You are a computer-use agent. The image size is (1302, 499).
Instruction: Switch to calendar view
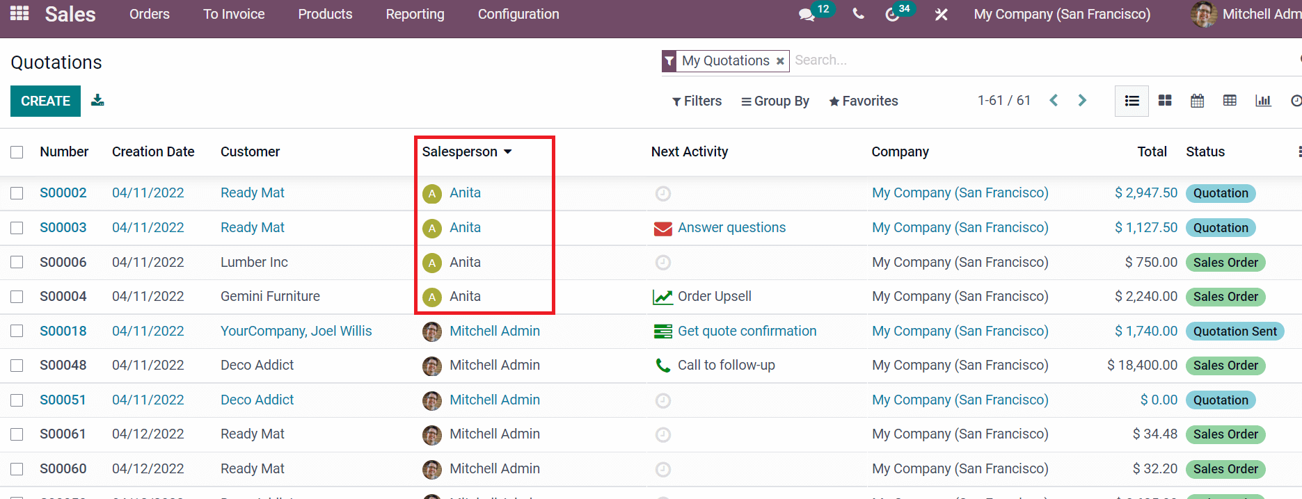tap(1198, 101)
